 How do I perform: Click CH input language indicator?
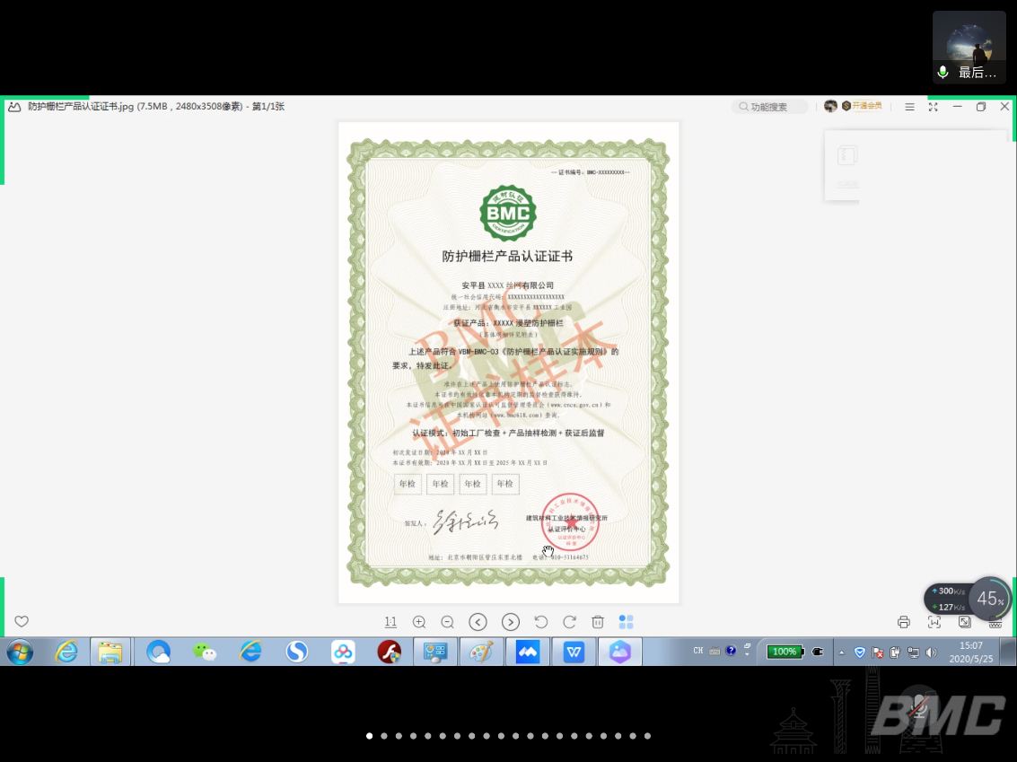click(697, 651)
